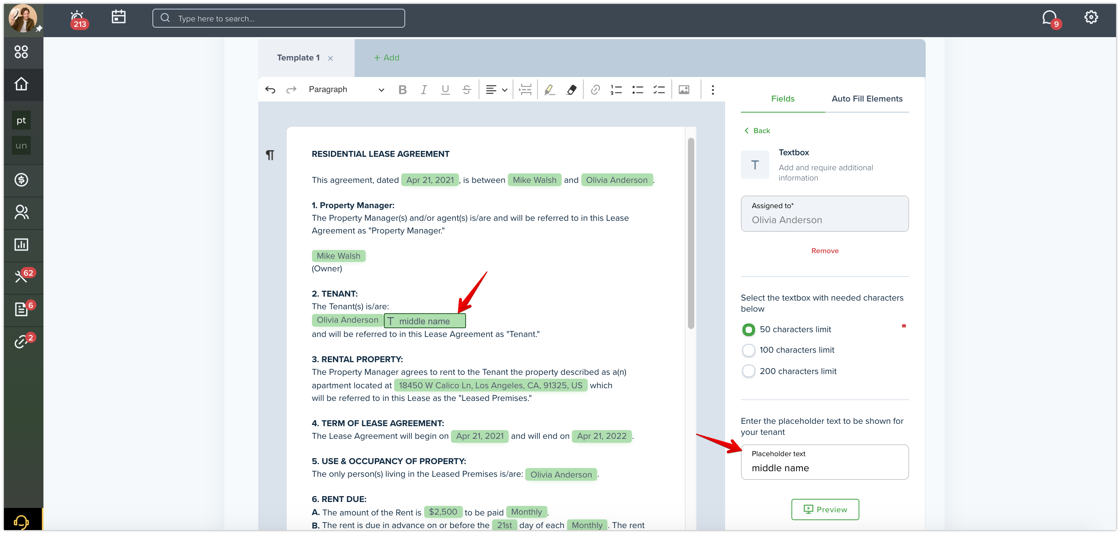1120x534 pixels.
Task: Switch to the Fields tab
Action: [783, 99]
